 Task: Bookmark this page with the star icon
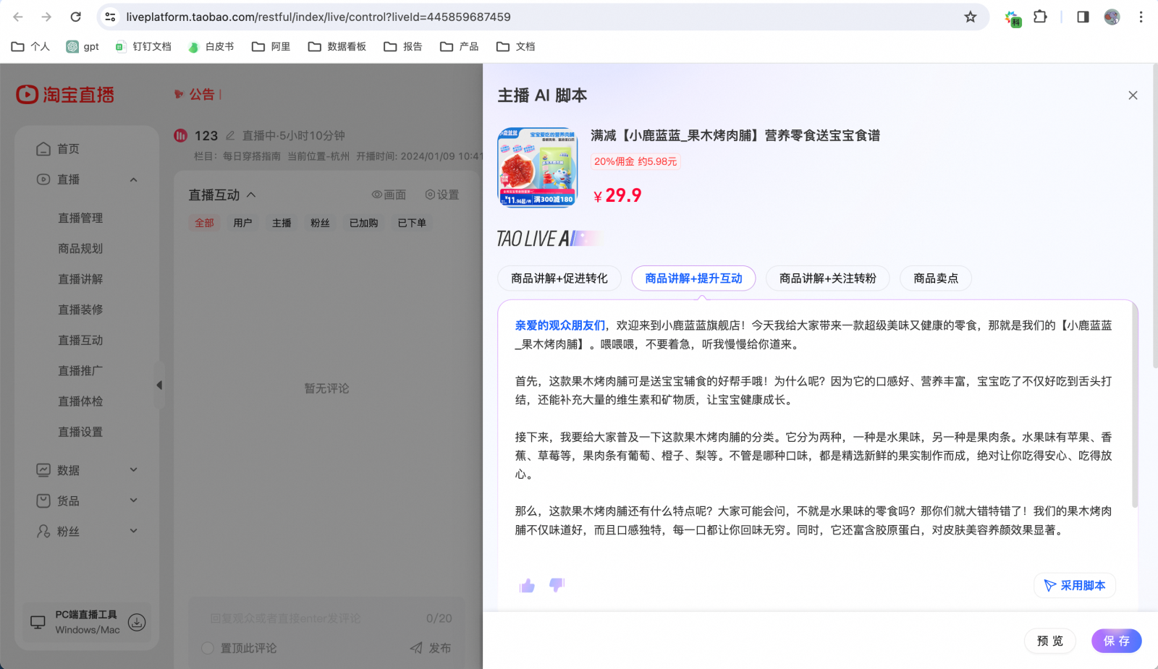(971, 17)
